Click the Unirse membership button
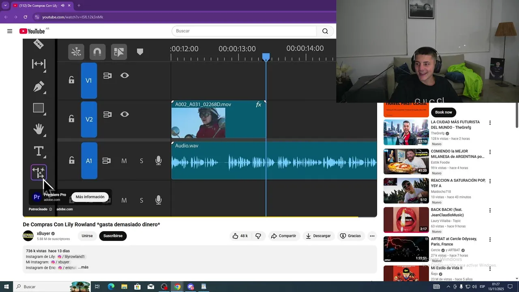Viewport: 519px width, 292px height. click(x=87, y=236)
